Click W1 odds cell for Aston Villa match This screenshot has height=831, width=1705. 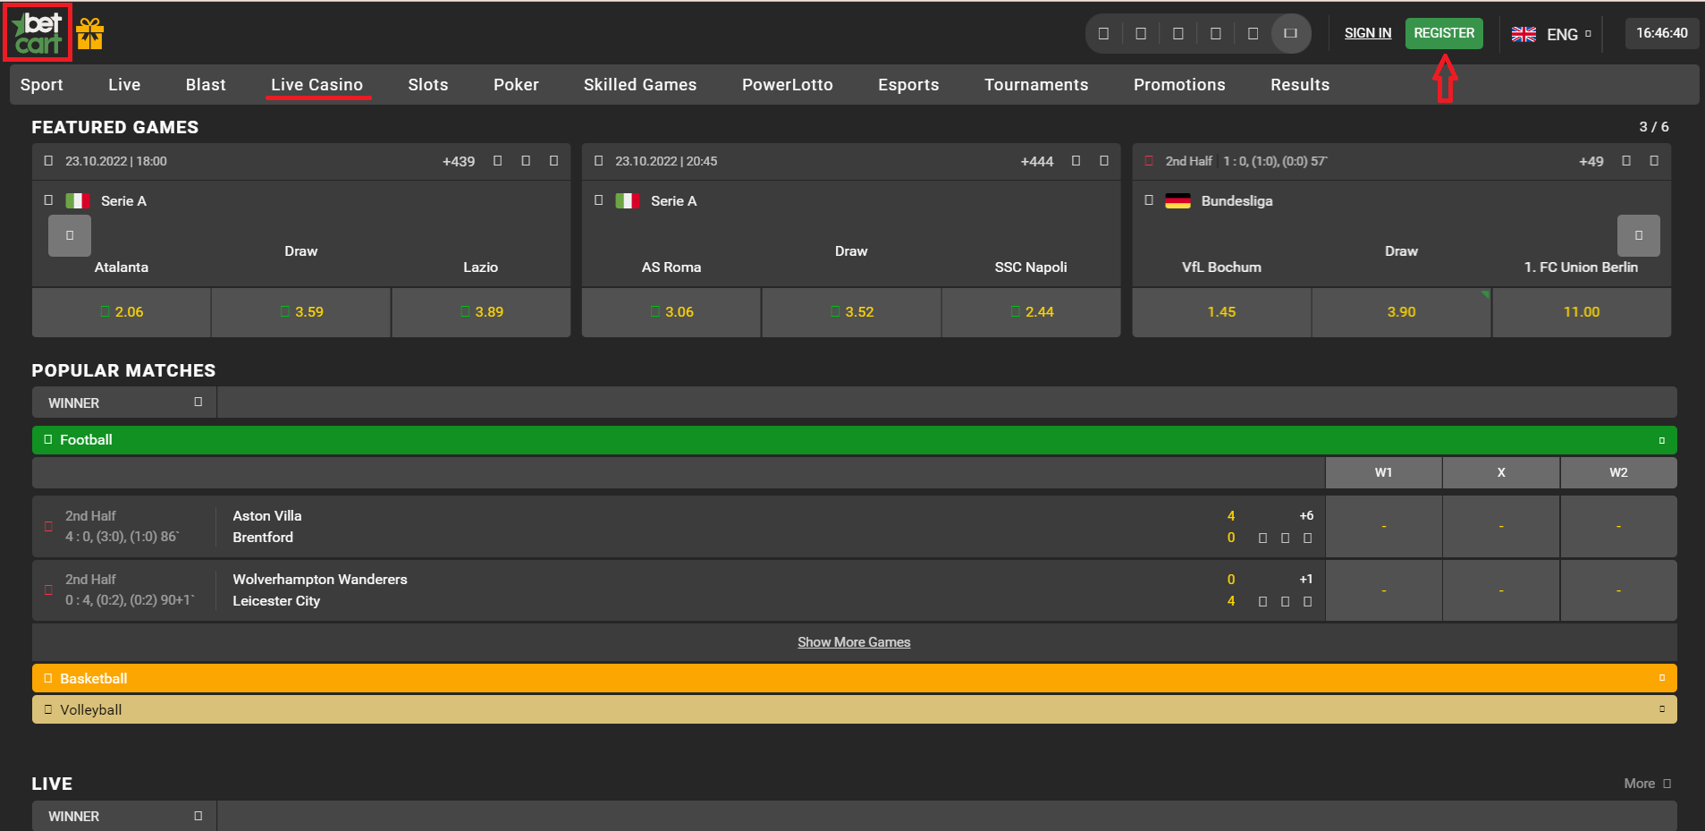coord(1383,527)
